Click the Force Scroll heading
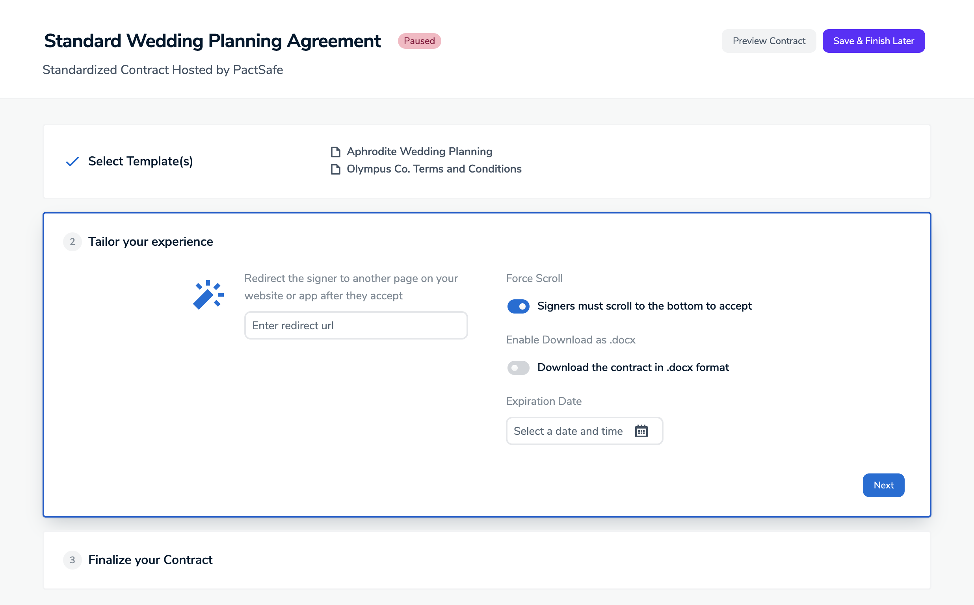Screen dimensions: 974x605 coord(534,278)
